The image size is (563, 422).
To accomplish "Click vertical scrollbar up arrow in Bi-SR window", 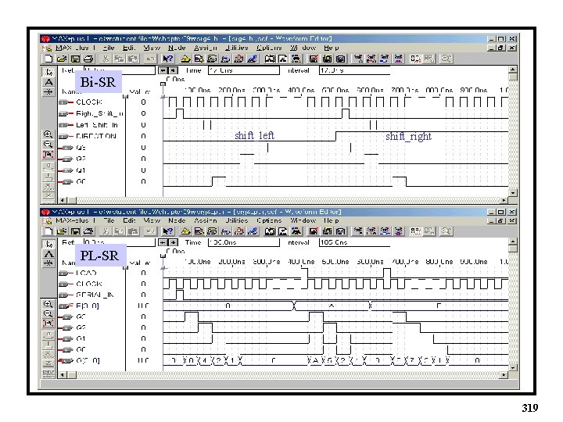I will 513,70.
